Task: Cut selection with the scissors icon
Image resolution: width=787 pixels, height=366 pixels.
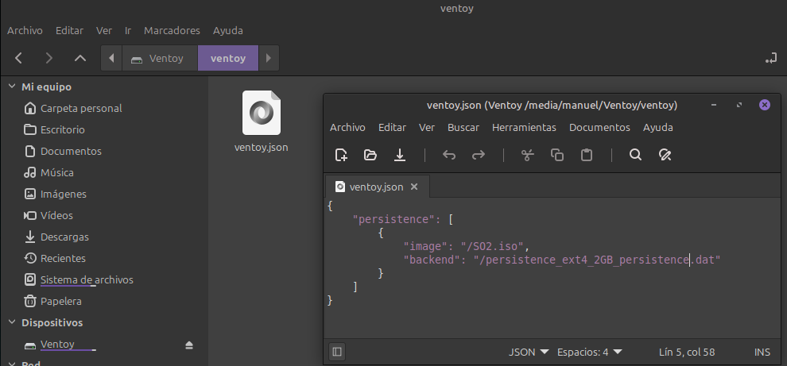Action: pyautogui.click(x=527, y=155)
